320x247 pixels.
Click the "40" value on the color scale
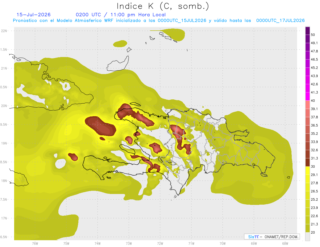313,101
